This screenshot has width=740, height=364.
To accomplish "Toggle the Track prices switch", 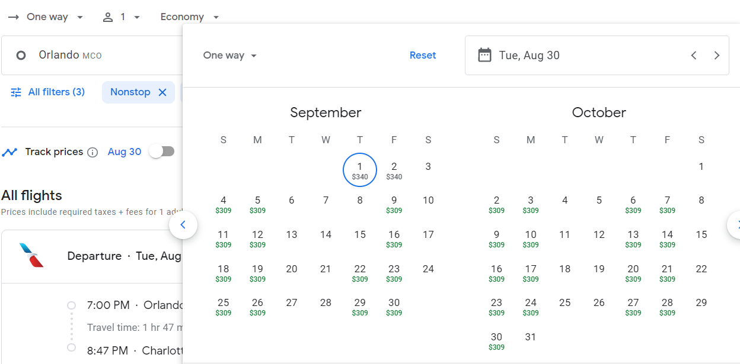I will [162, 152].
